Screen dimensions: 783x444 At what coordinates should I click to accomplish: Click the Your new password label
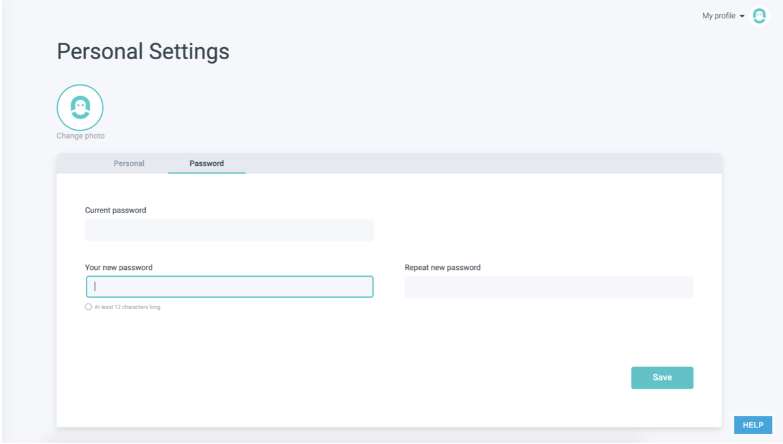[x=119, y=268]
